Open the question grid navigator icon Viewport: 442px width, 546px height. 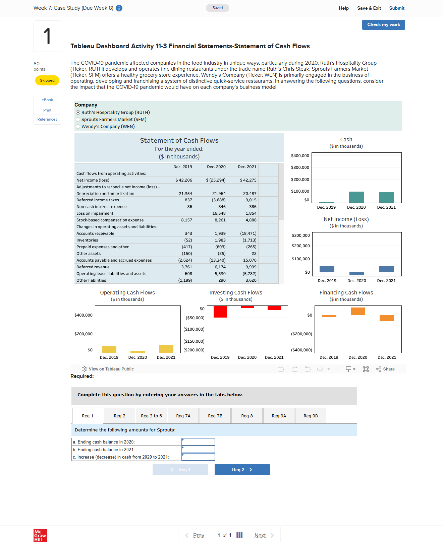click(239, 535)
